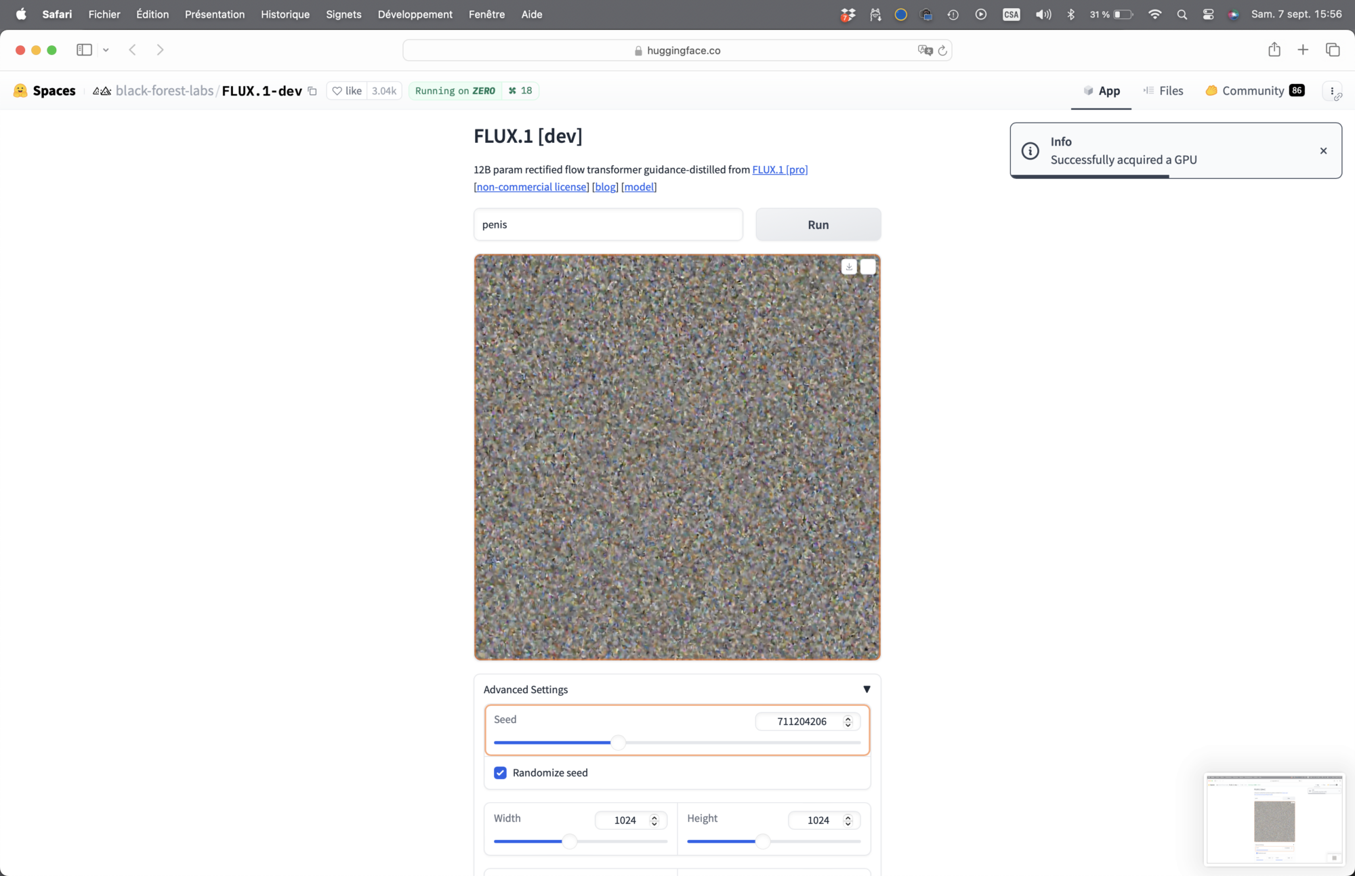
Task: Open the sidebar options dropdown chevron
Action: click(106, 50)
